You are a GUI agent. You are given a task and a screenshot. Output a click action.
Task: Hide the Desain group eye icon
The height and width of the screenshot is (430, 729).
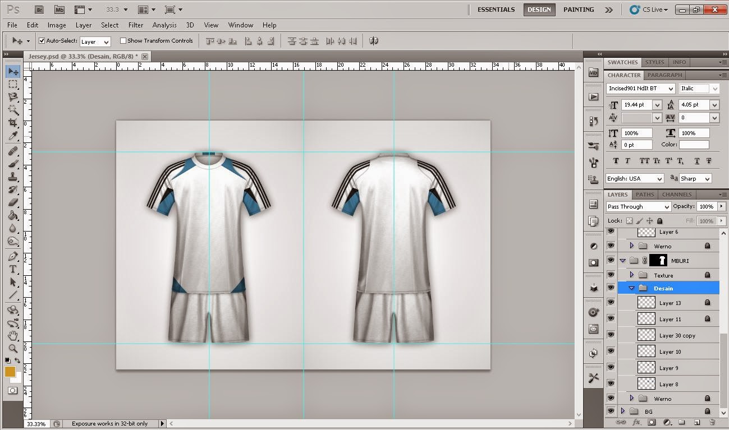pos(611,288)
